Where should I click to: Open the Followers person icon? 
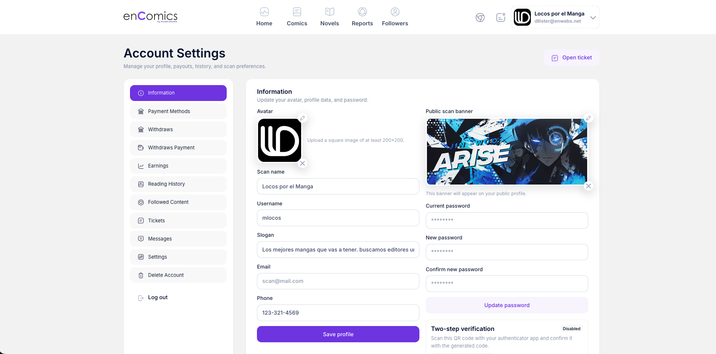tap(395, 12)
